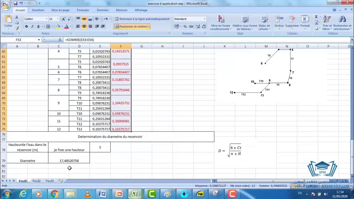Click the fill down icon in Édition

tap(316, 23)
